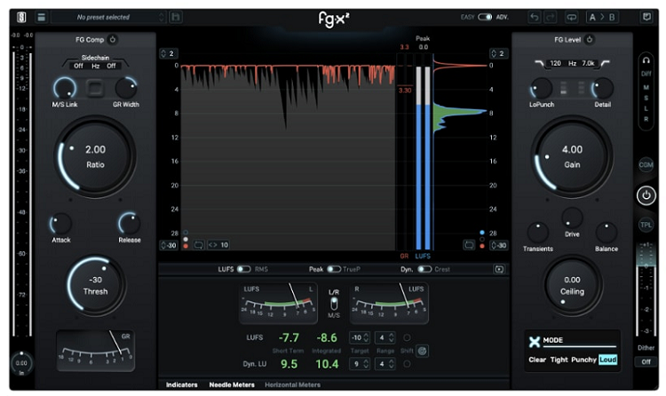Viewport: 666px width, 396px height.
Task: Change right graph top scale stepper 2
Action: pos(498,53)
